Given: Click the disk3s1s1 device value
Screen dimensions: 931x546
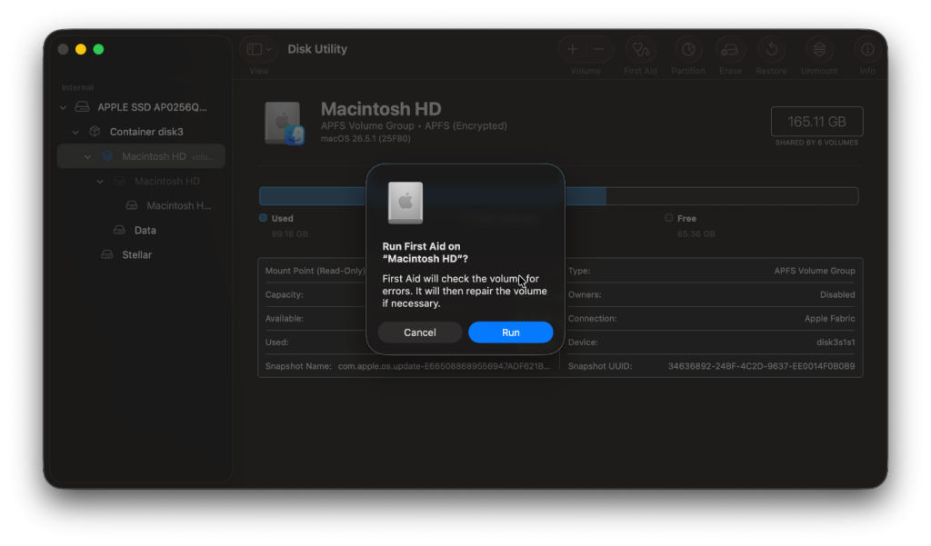Looking at the screenshot, I should [836, 342].
